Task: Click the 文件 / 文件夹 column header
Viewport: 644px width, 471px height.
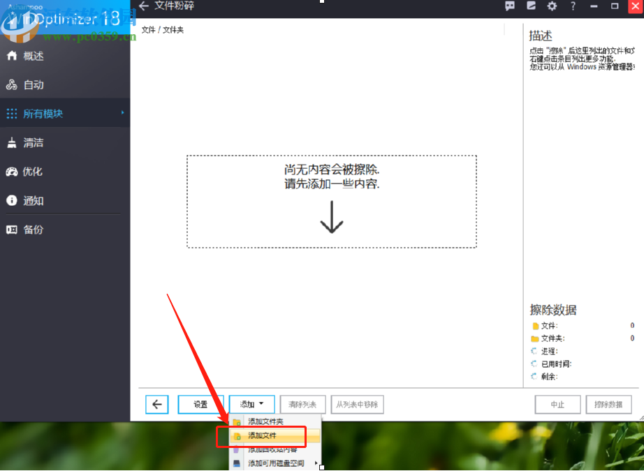Action: click(x=163, y=29)
